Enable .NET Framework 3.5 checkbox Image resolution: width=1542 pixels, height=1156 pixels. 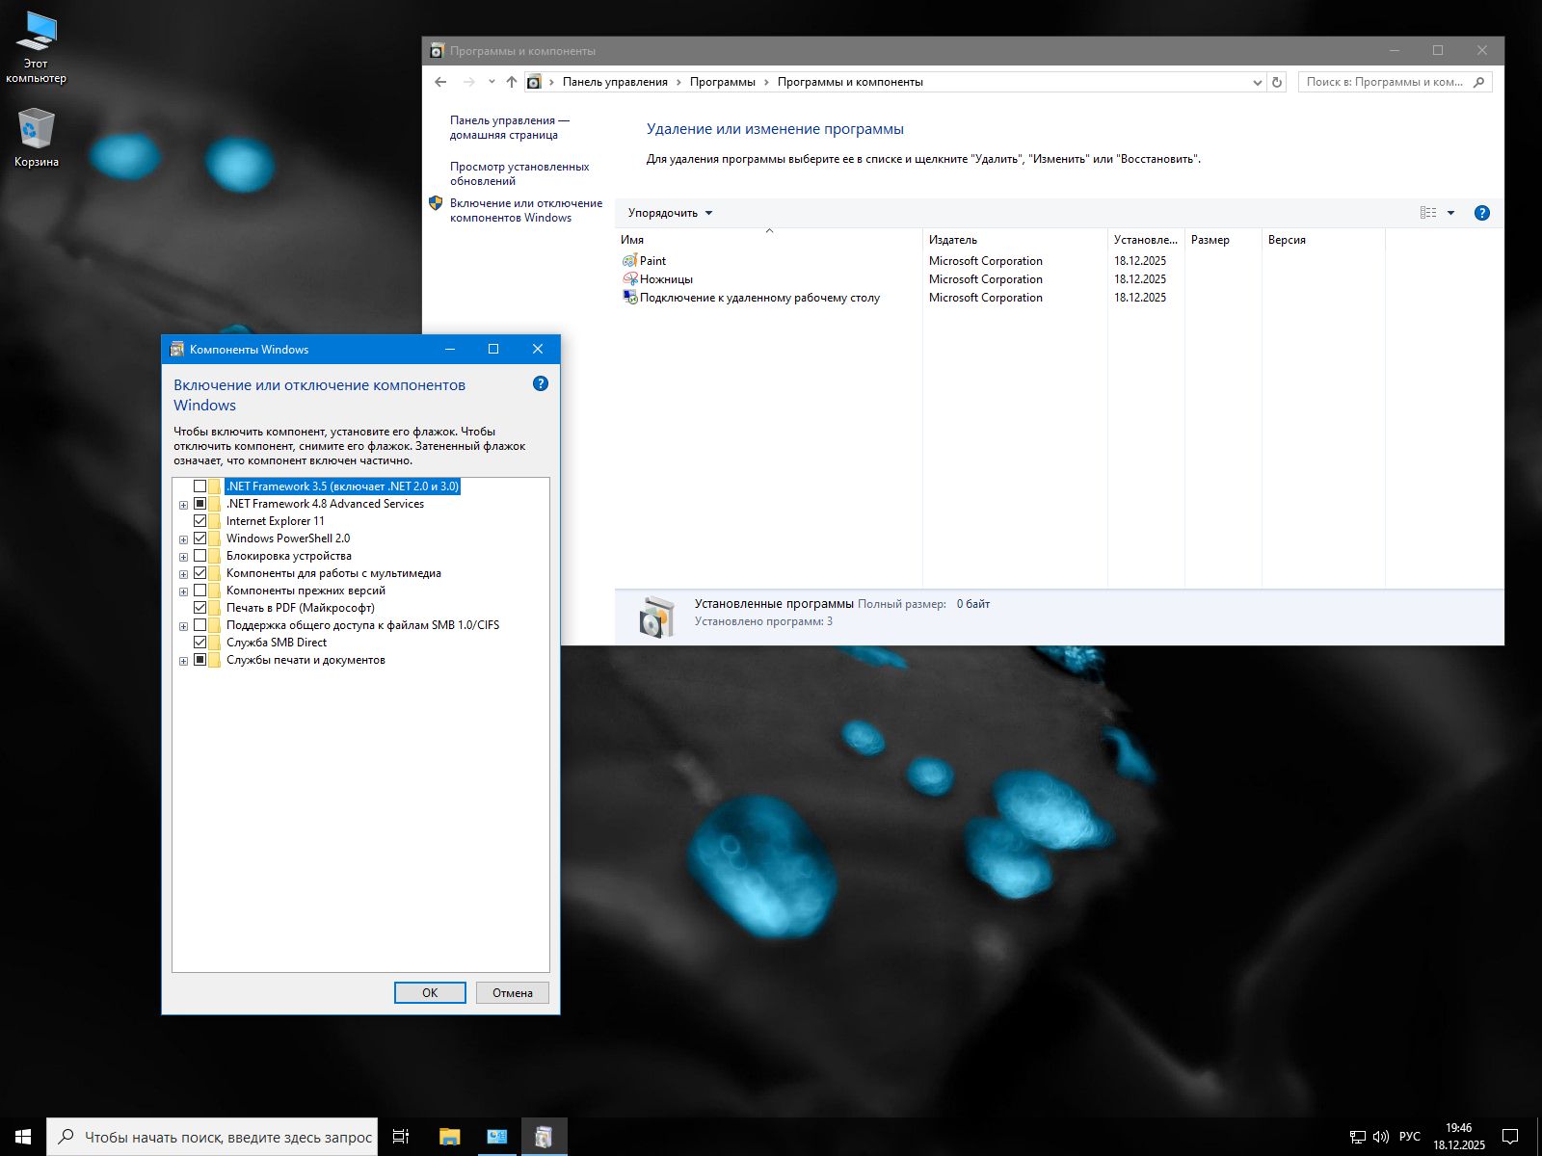[200, 486]
